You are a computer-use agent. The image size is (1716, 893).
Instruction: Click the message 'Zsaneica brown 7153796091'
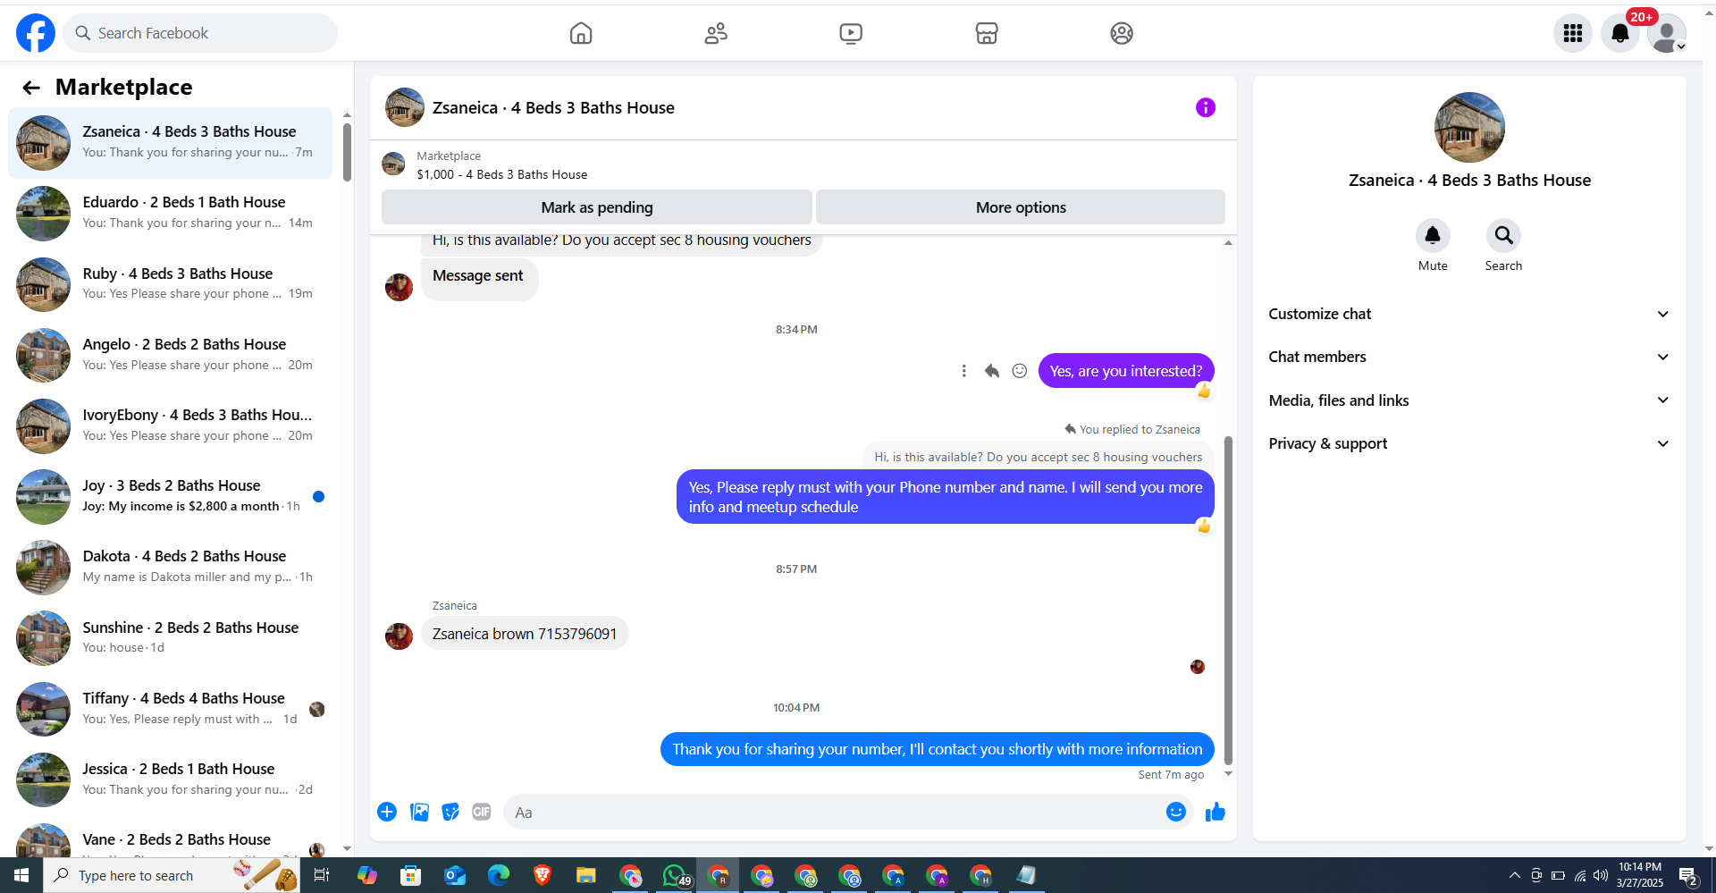[x=525, y=634]
